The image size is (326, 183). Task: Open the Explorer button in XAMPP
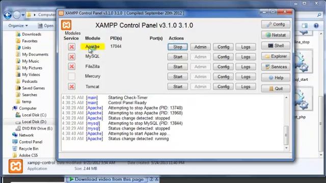(x=276, y=56)
